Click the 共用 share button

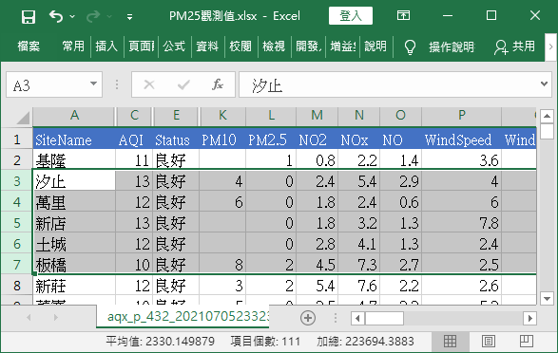pos(514,46)
